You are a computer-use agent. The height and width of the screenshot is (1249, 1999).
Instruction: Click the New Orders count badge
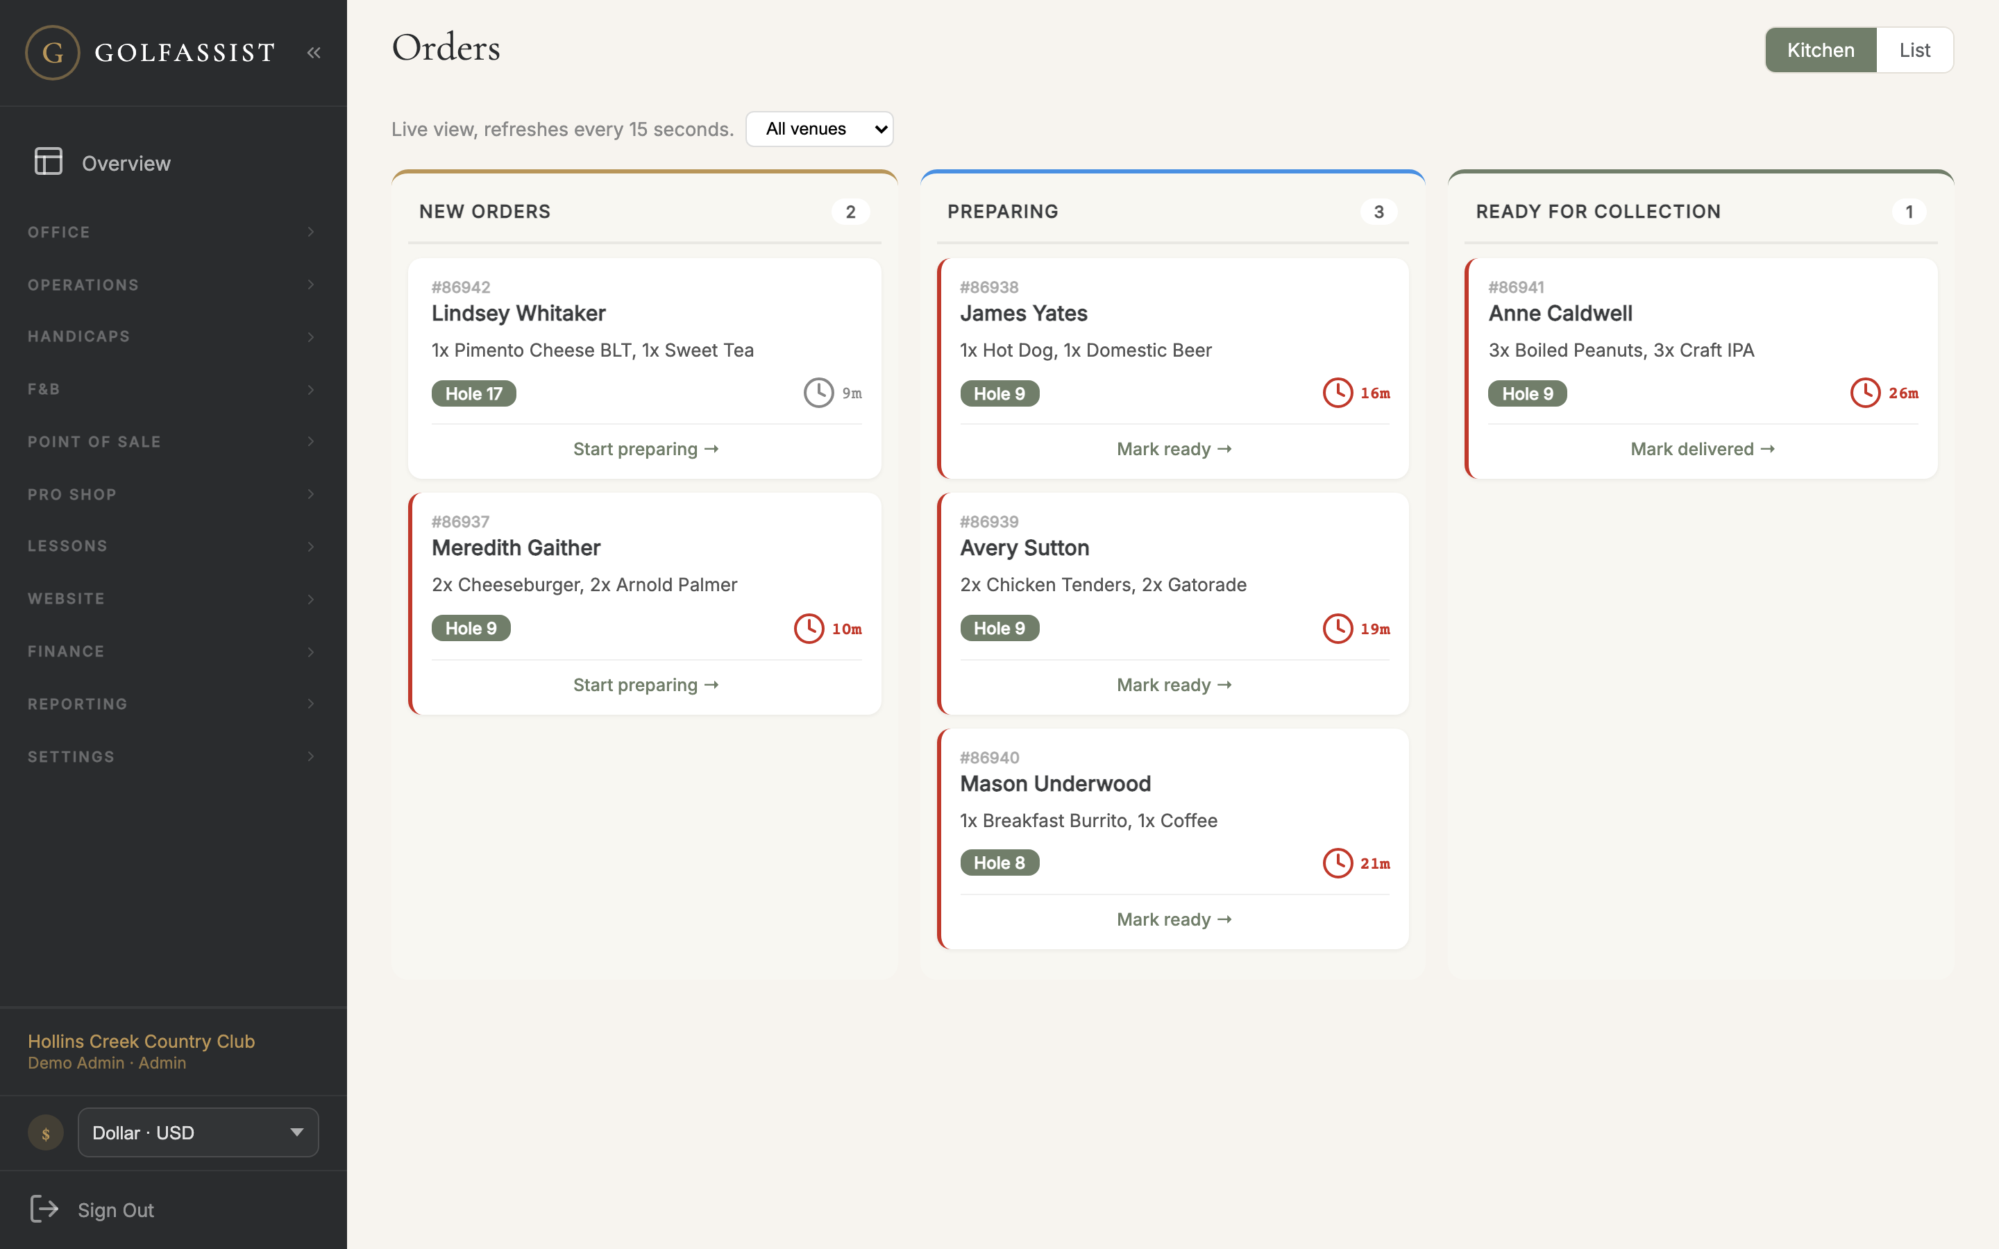(851, 212)
